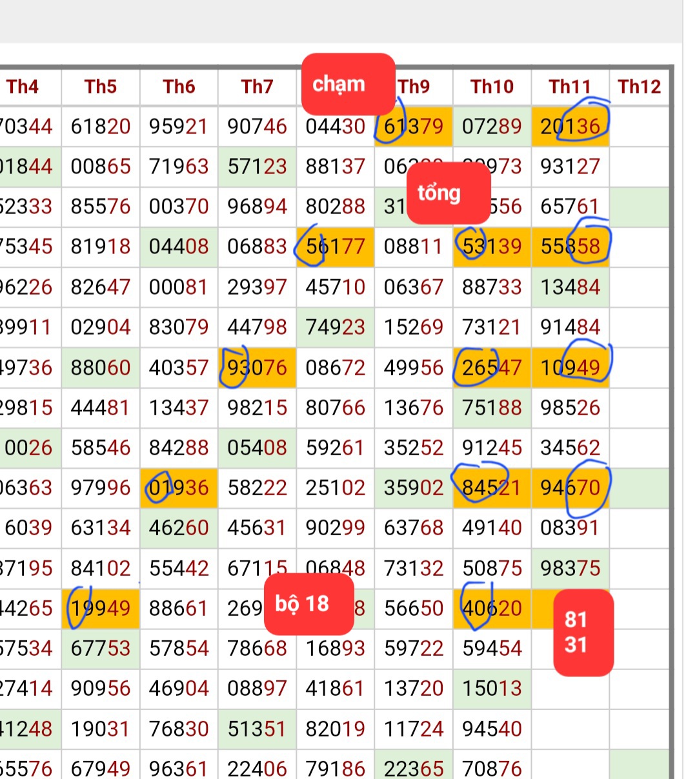Click green cell 98375

point(570,569)
